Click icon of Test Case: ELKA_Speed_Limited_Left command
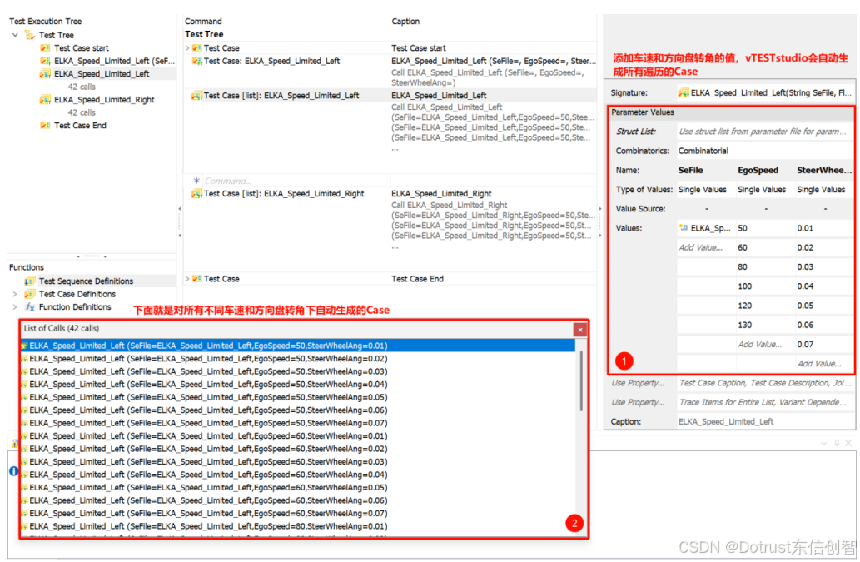 (197, 61)
